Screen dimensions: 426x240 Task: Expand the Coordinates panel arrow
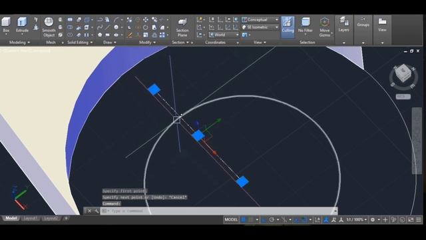[x=238, y=43]
